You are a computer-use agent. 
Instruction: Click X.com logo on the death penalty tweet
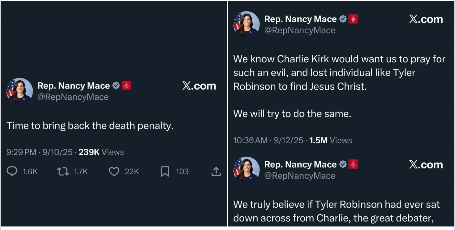pyautogui.click(x=199, y=86)
